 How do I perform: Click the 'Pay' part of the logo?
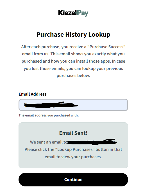point(82,13)
